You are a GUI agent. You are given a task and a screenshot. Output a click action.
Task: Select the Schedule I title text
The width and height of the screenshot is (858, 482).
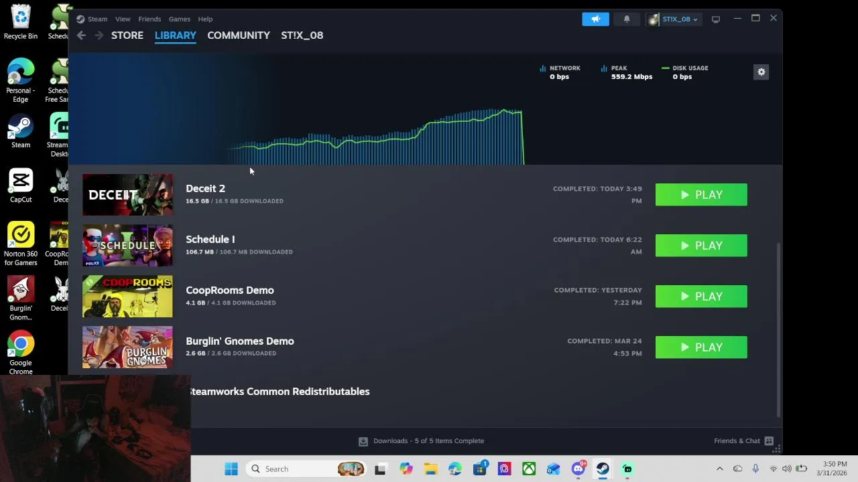click(210, 240)
